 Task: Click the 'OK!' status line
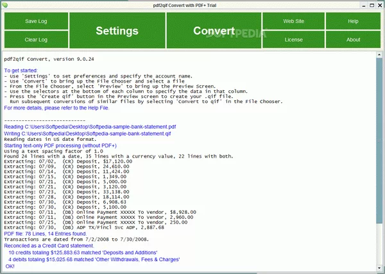[x=10, y=266]
